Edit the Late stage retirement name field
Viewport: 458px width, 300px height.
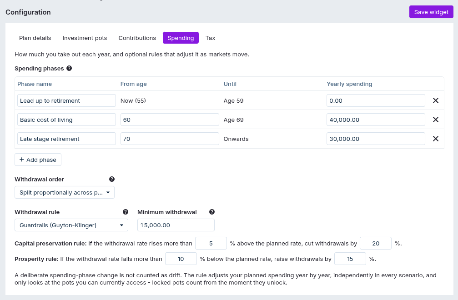pos(66,139)
